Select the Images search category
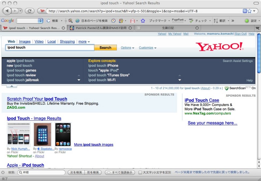 pyautogui.click(x=25, y=42)
